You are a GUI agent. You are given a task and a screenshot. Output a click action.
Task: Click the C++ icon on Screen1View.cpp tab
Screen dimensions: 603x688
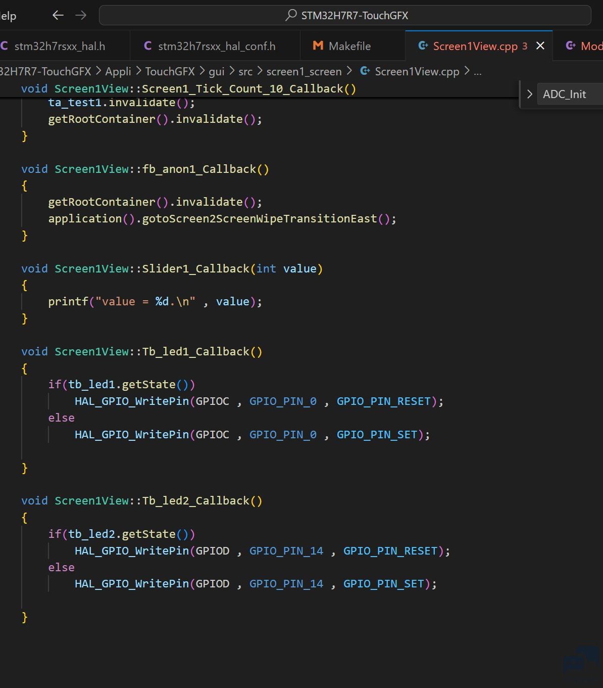pyautogui.click(x=423, y=46)
